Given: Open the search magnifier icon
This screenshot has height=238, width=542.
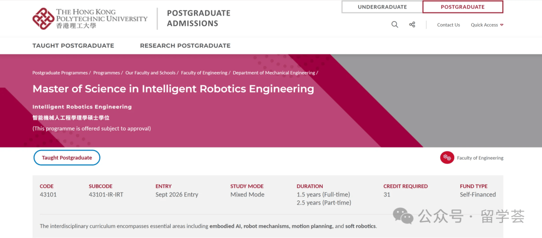Looking at the screenshot, I should point(394,24).
